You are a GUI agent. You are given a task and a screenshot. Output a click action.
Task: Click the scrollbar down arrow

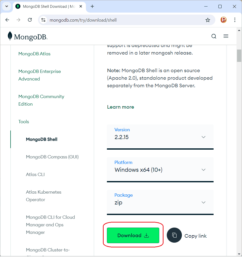click(239, 254)
